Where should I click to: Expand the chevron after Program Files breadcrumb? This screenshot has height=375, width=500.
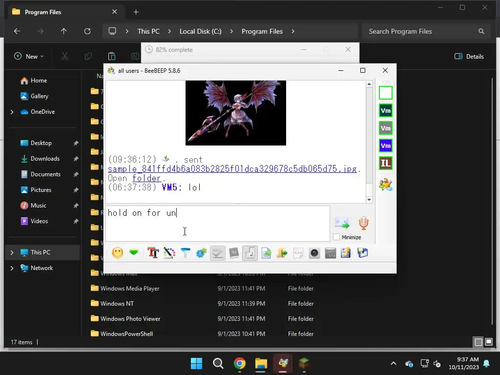pyautogui.click(x=293, y=31)
